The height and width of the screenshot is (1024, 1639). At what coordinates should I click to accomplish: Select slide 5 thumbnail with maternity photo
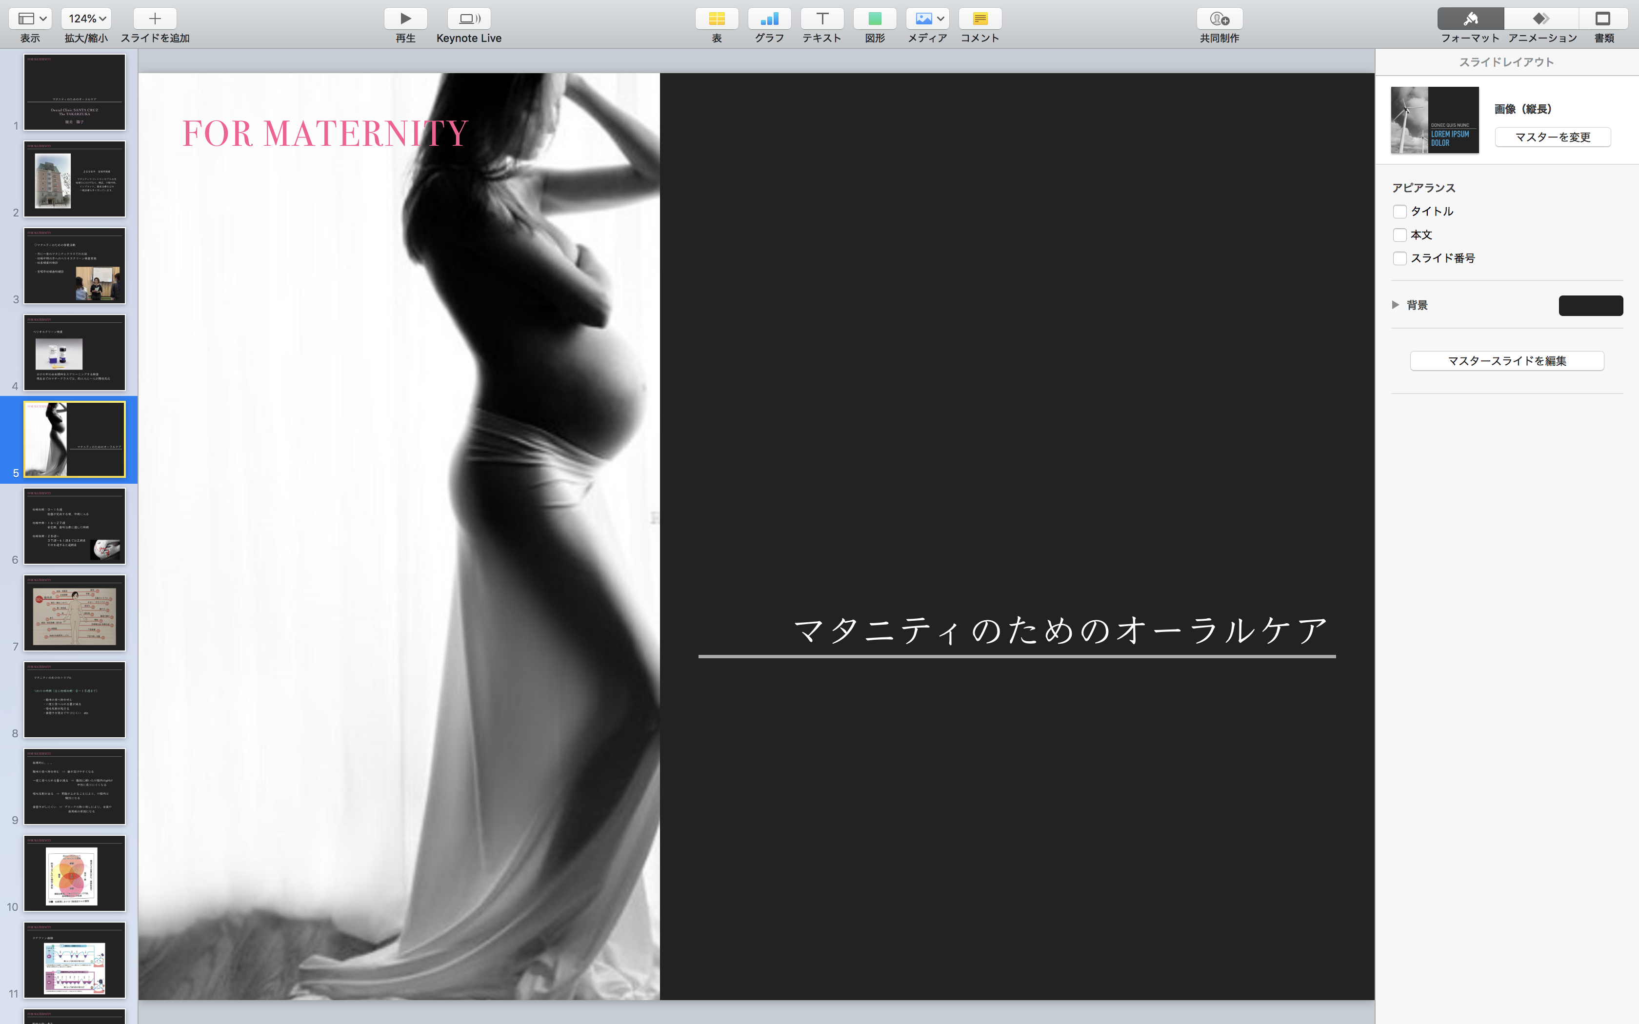tap(75, 439)
